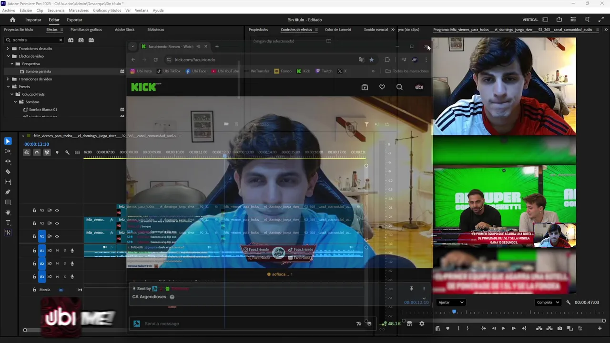
Task: Toggle V3 track output eye
Action: [x=57, y=210]
